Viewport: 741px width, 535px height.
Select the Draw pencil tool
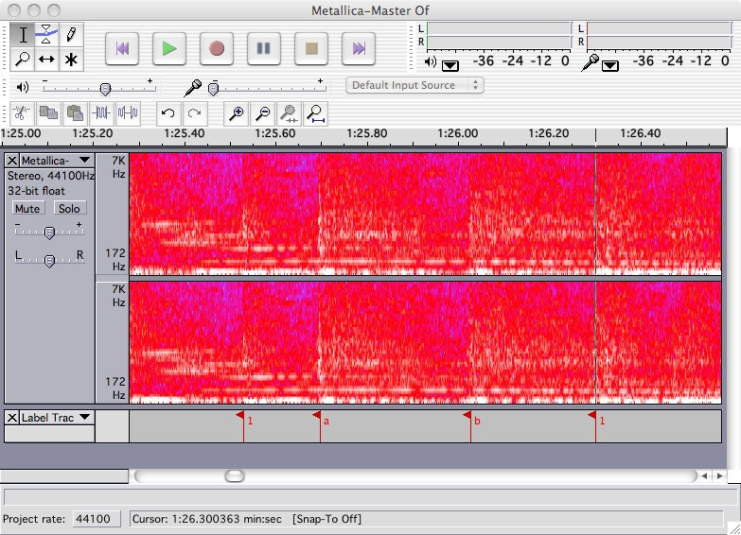(x=71, y=34)
